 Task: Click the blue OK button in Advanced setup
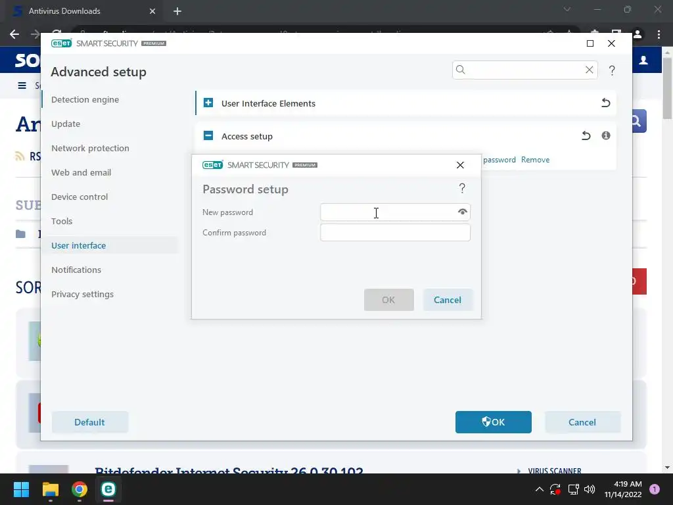493,422
